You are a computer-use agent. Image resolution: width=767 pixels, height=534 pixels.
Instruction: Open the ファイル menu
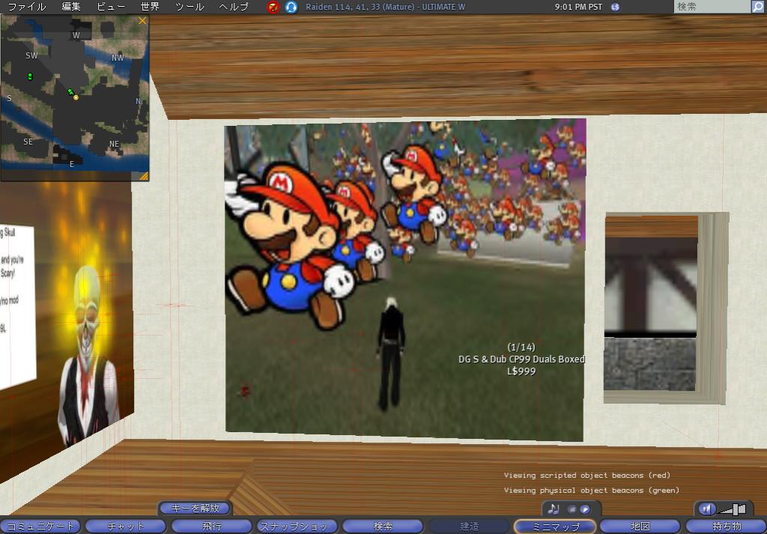click(27, 7)
